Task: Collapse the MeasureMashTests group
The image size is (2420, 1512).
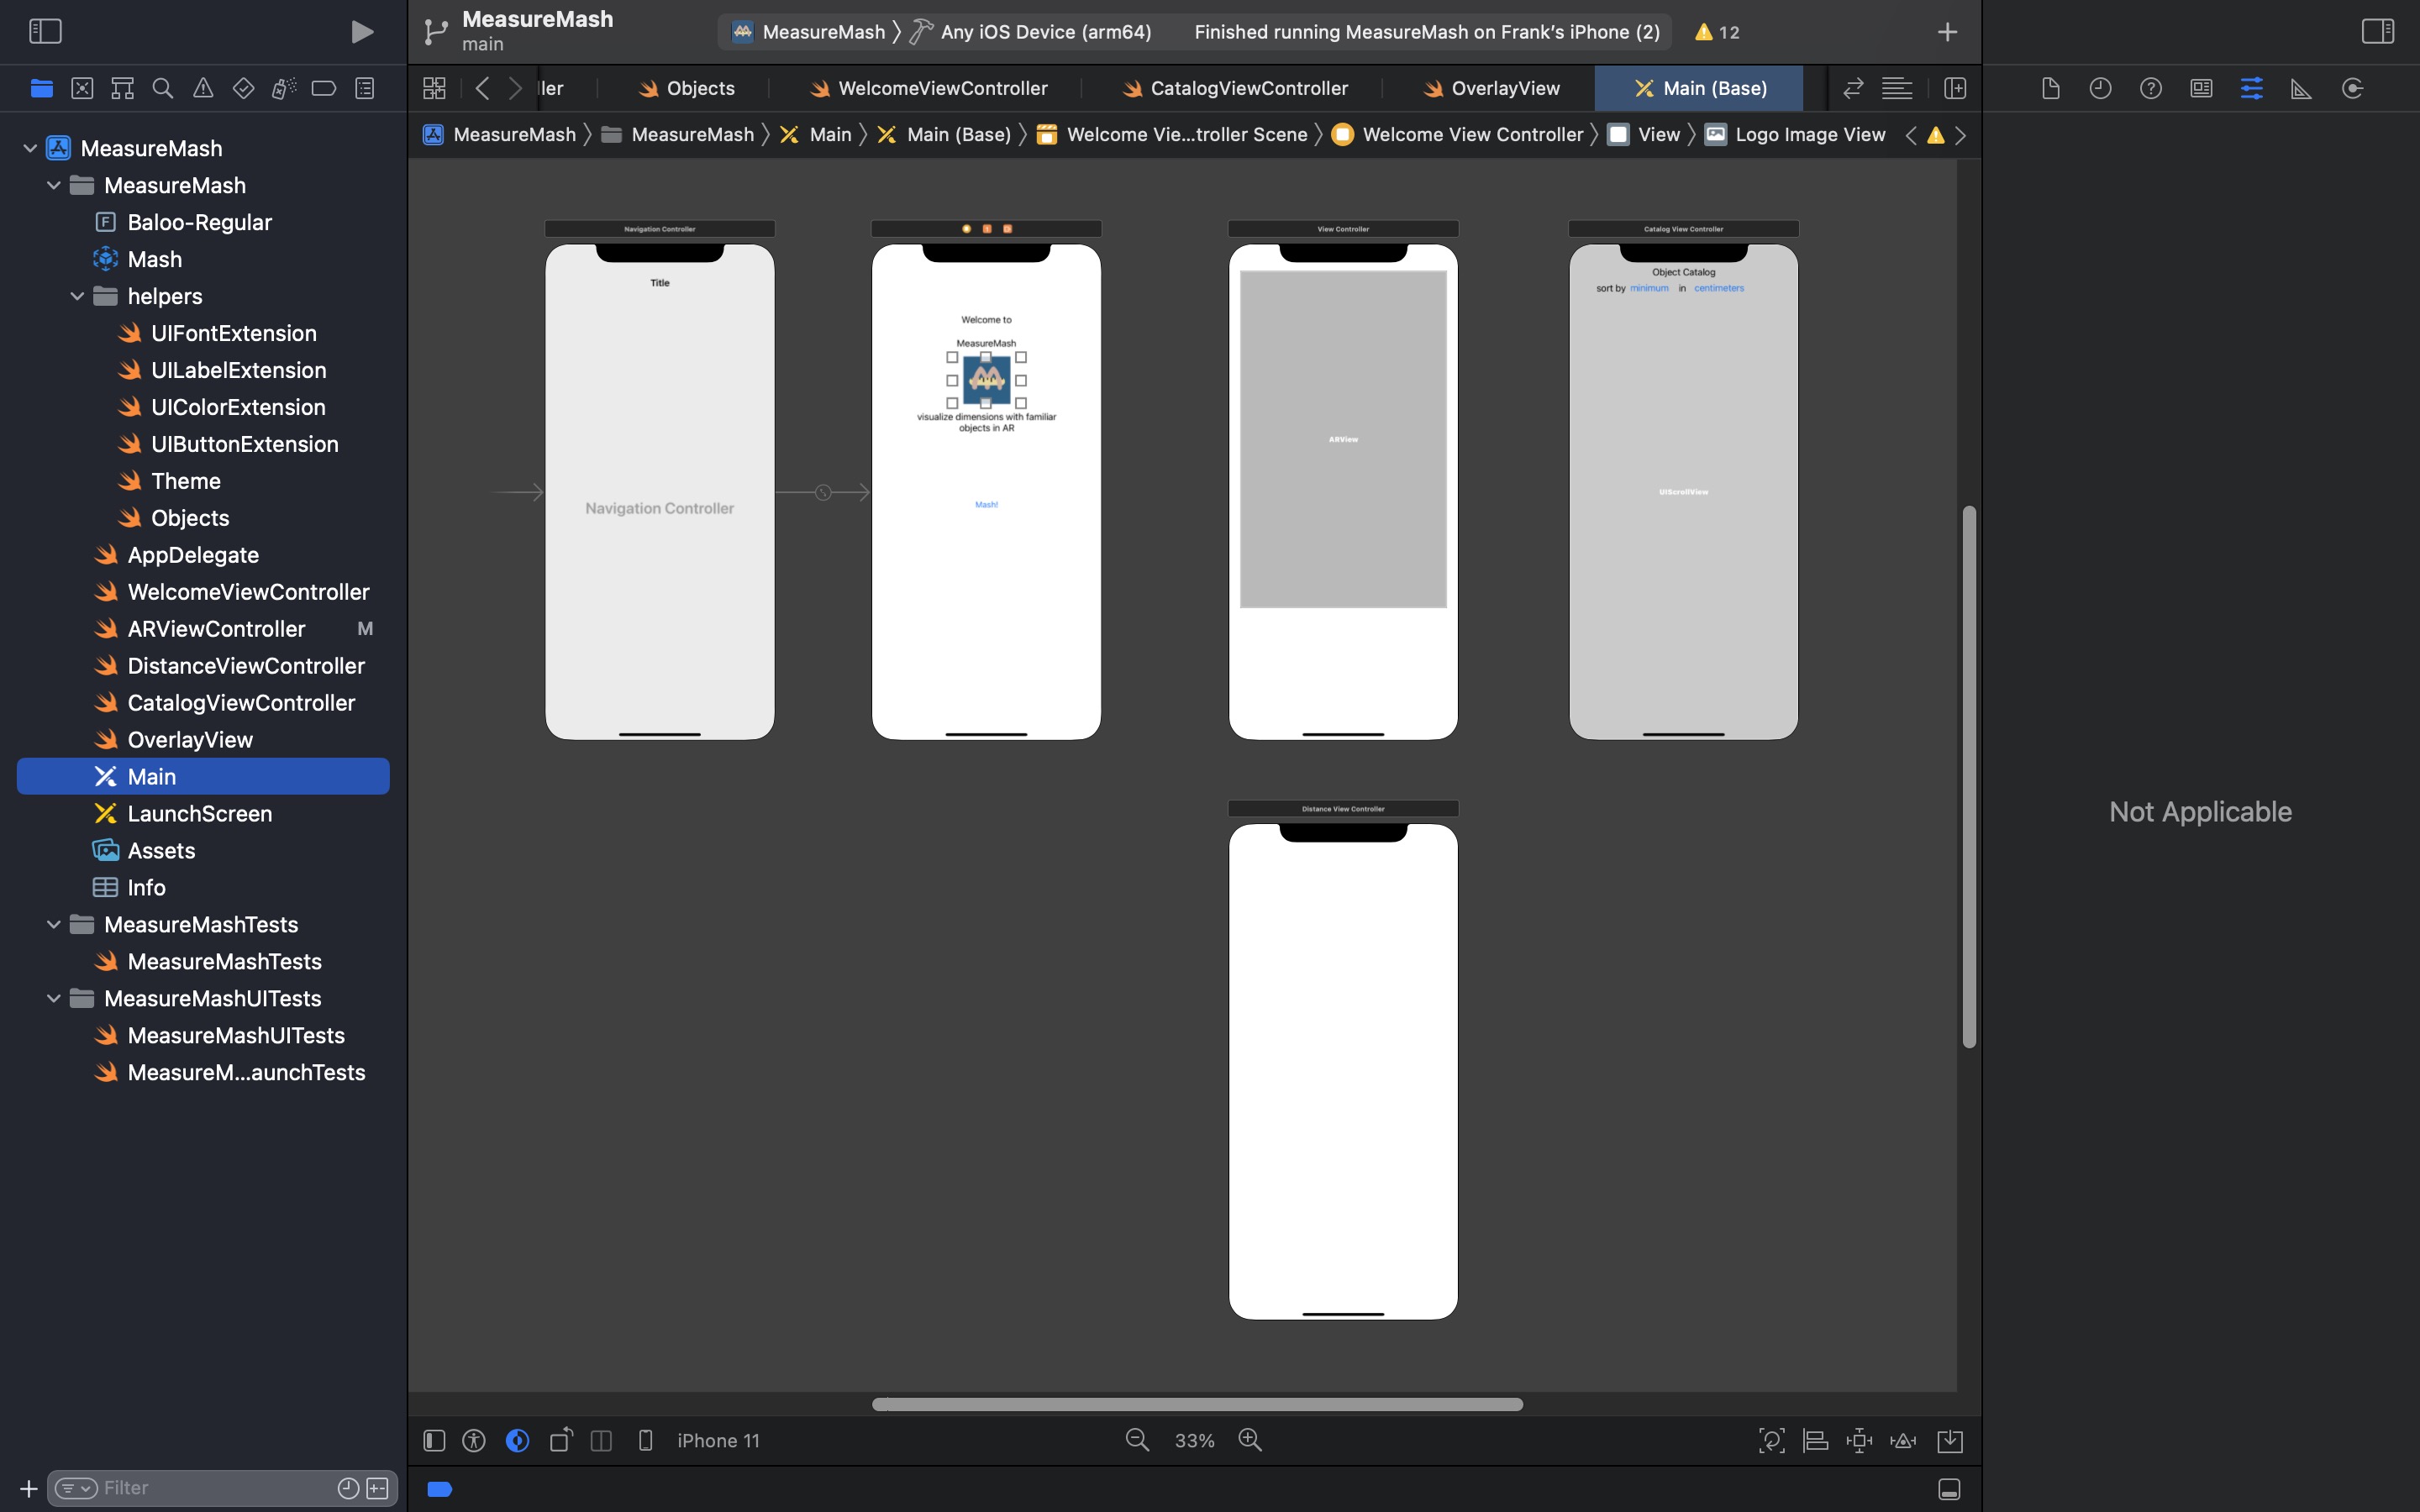Action: [53, 924]
